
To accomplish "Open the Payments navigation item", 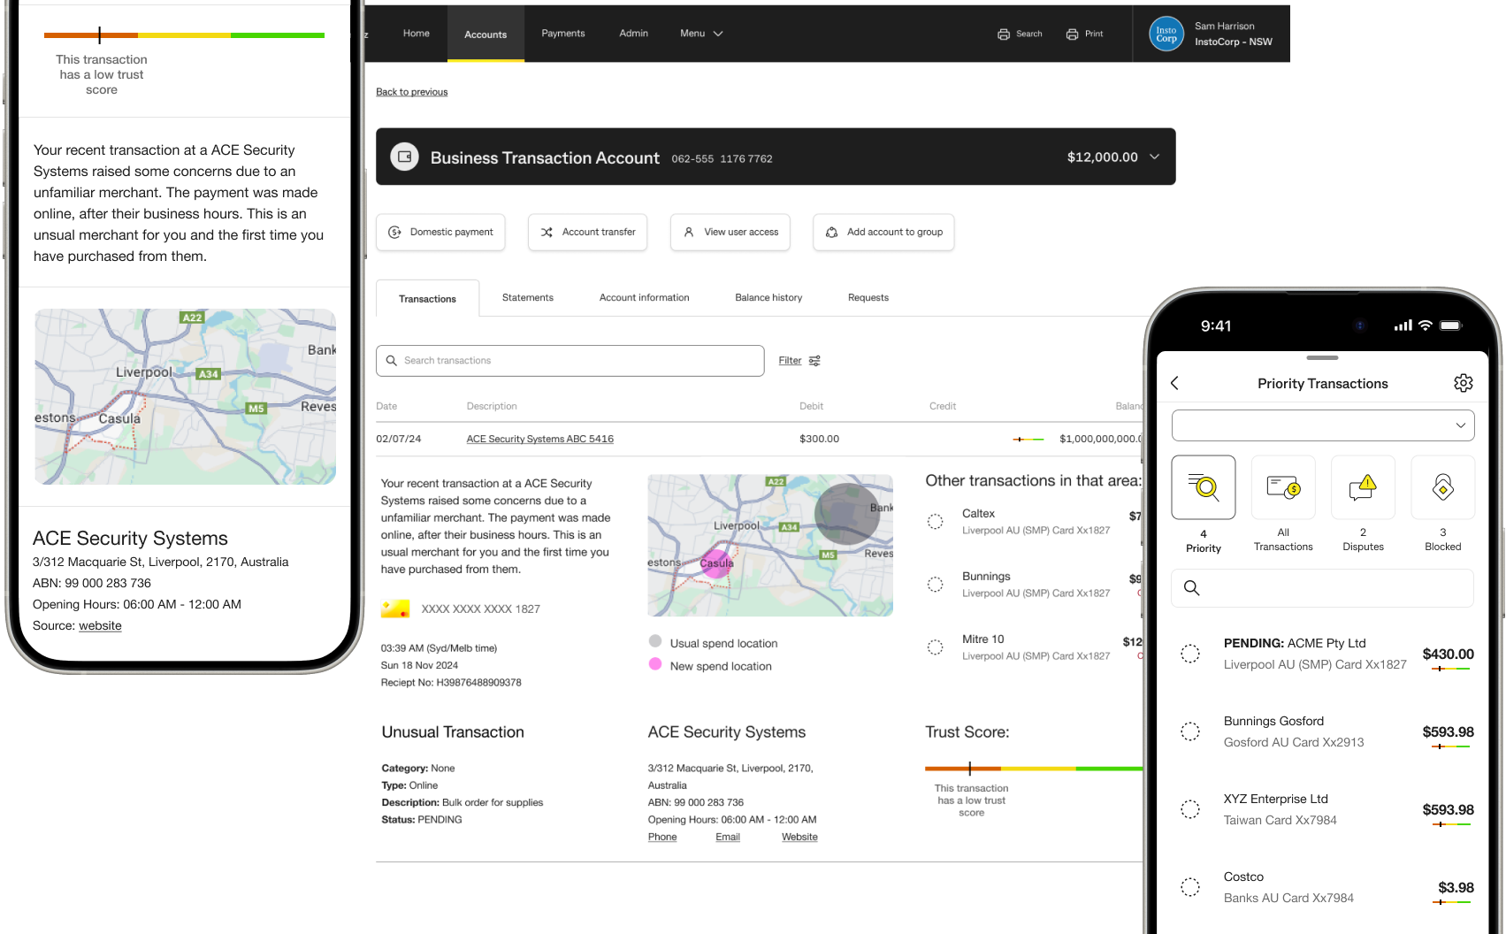I will tap(563, 34).
